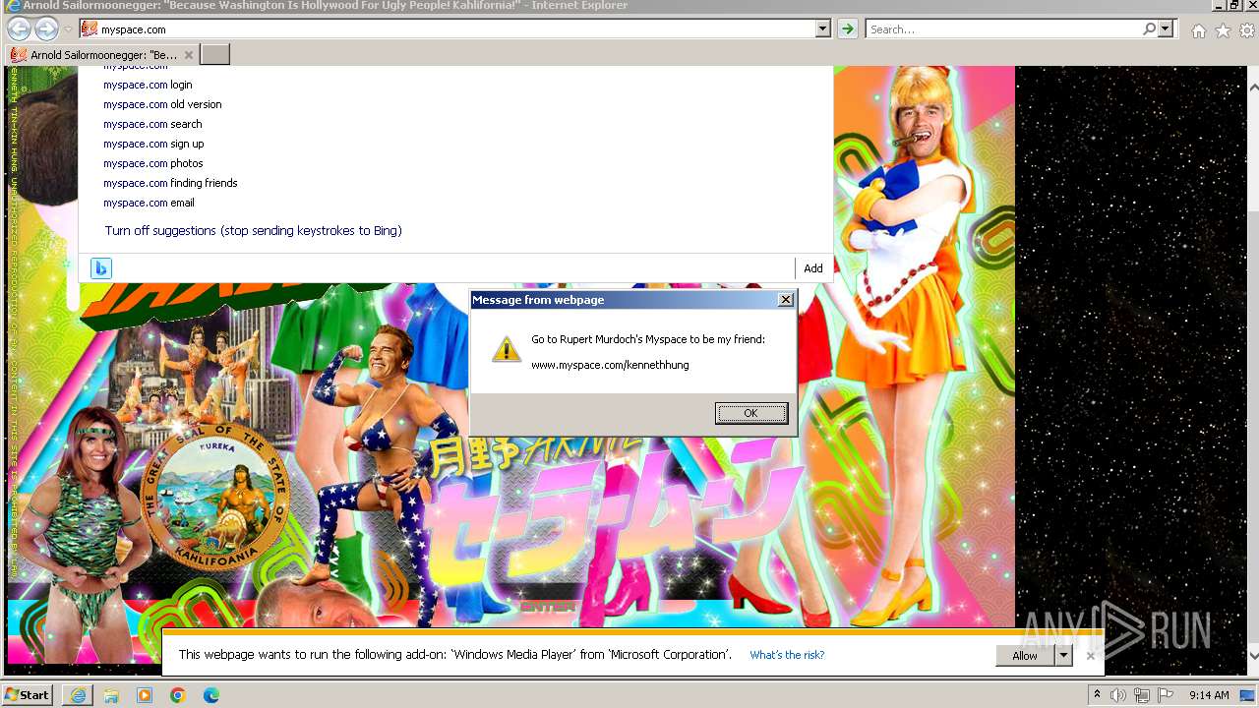Open Internet Explorer from the taskbar
This screenshot has width=1259, height=708.
(78, 695)
